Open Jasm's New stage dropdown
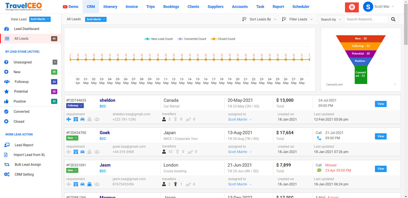The width and height of the screenshot is (408, 198). [72, 170]
